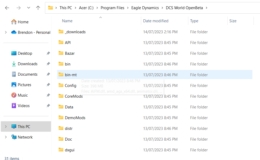Expand chevron after Eagle Dynamics breadcrumb

click(162, 8)
